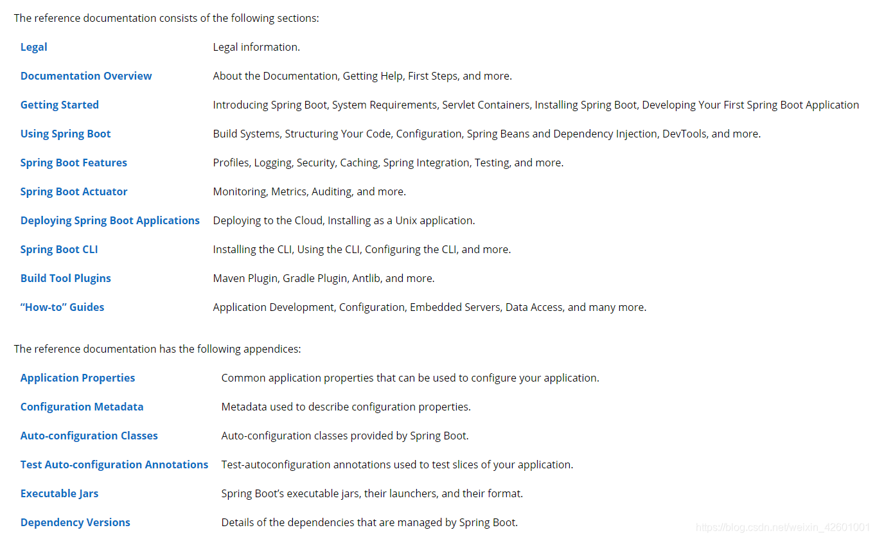Open Configuration Metadata appendix link
The height and width of the screenshot is (539, 875).
coord(82,407)
